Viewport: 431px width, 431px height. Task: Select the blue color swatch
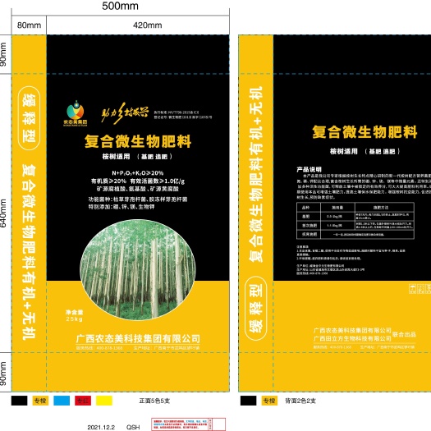(62, 401)
